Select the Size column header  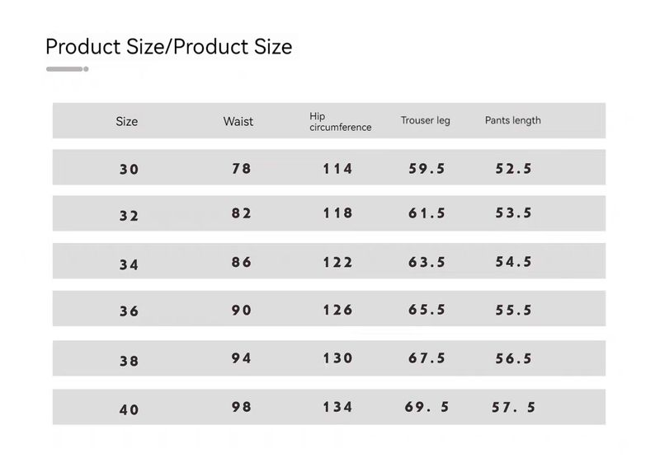click(x=127, y=121)
